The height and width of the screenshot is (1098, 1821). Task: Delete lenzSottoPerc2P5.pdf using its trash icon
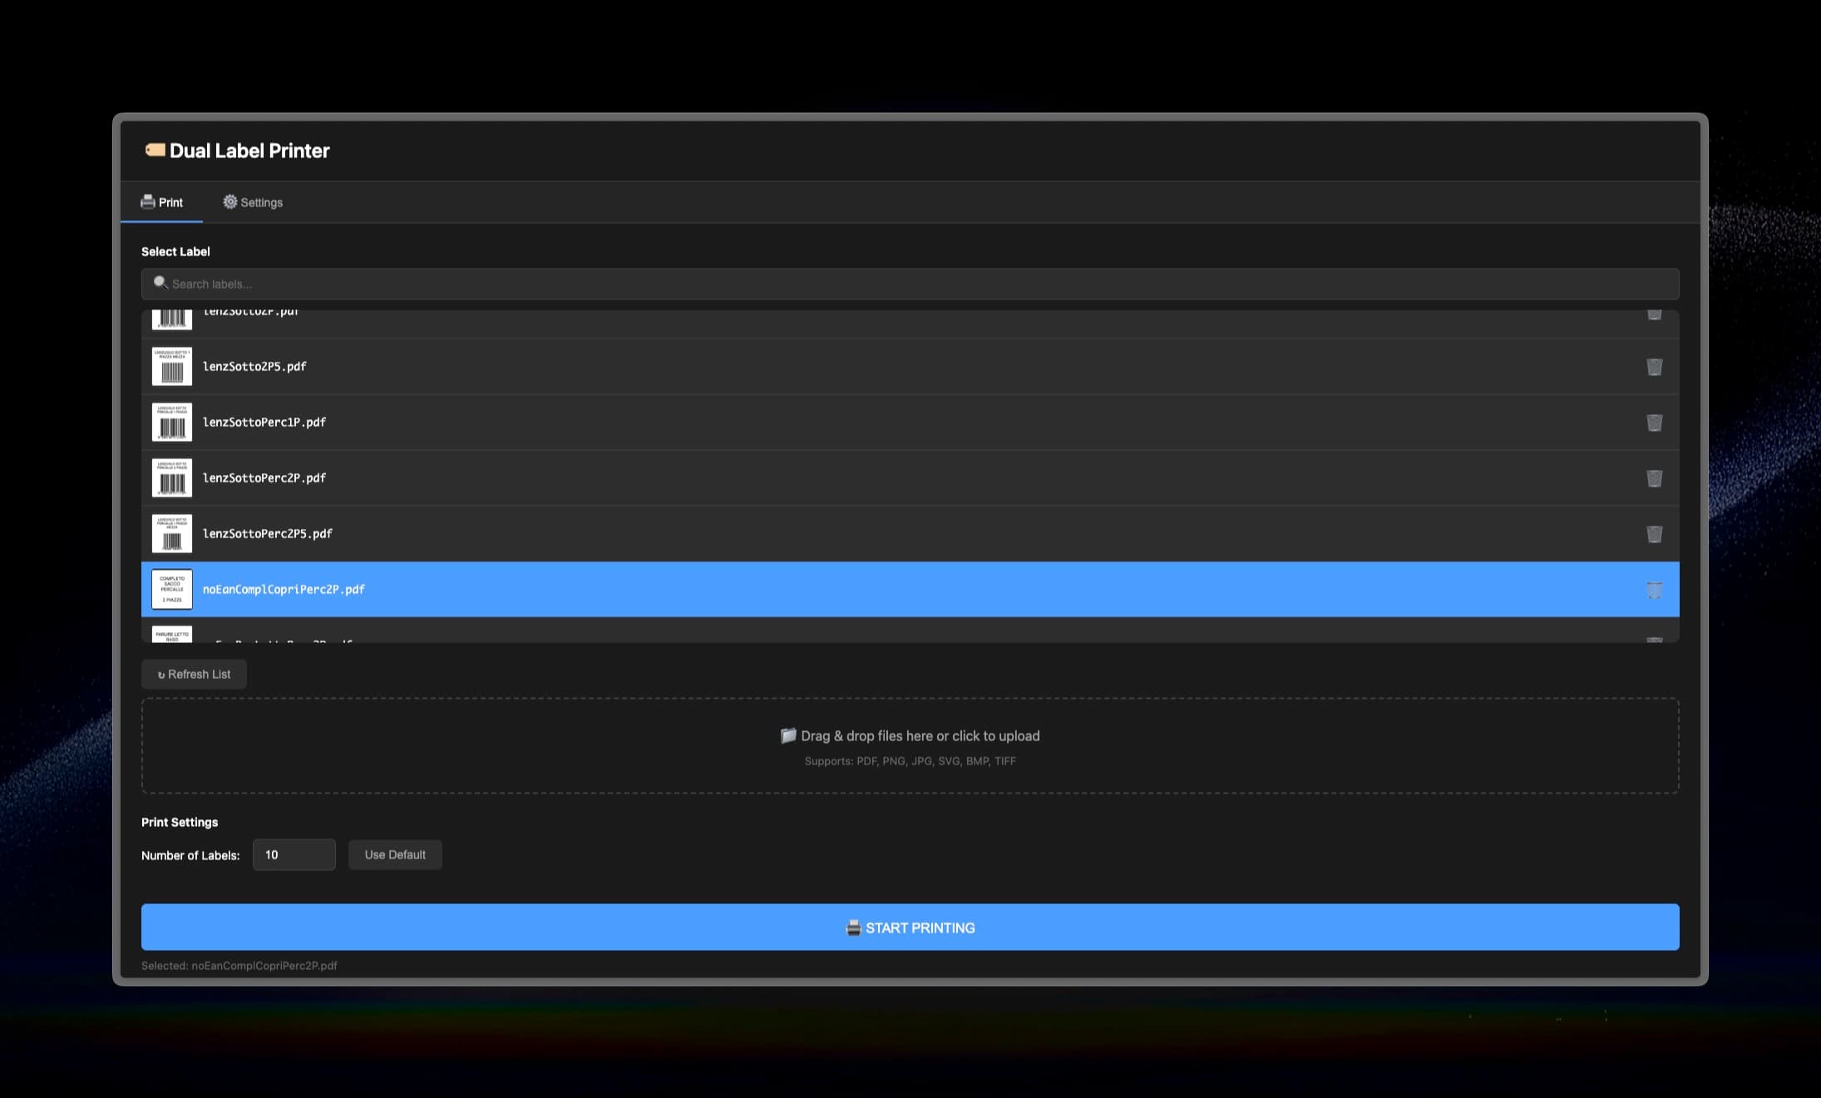click(1654, 534)
